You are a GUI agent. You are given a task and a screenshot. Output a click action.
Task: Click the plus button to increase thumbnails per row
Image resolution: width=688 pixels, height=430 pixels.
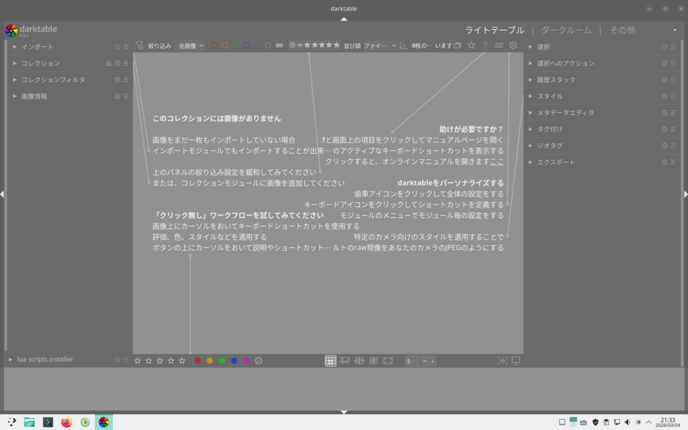(433, 361)
